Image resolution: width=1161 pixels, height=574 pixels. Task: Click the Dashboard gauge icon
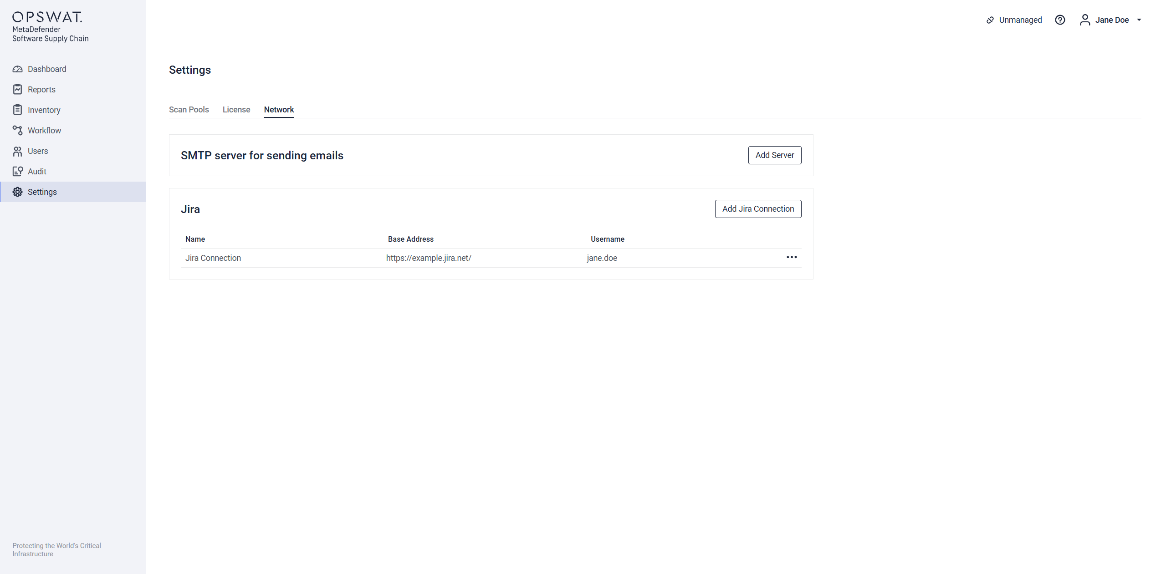pos(17,69)
